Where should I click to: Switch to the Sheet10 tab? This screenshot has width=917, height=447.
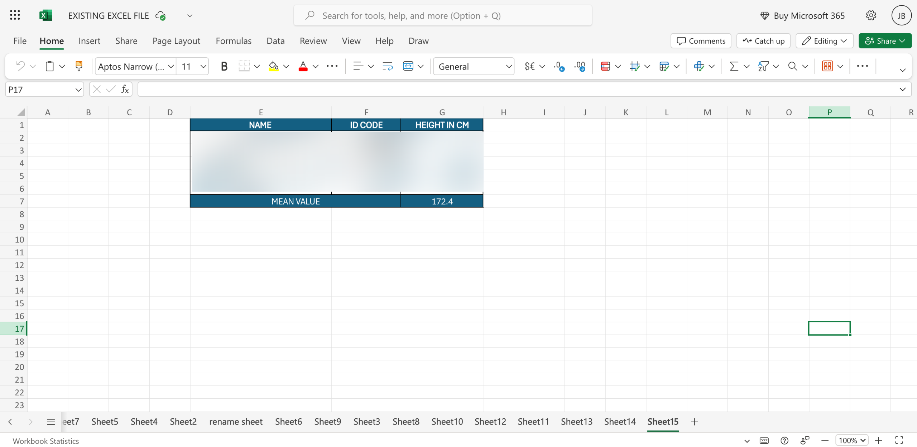pos(447,422)
